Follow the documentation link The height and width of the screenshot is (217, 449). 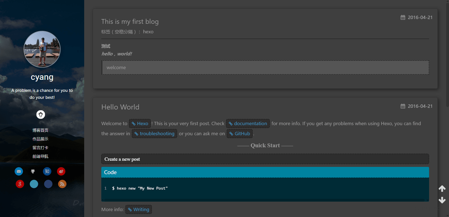[248, 123]
